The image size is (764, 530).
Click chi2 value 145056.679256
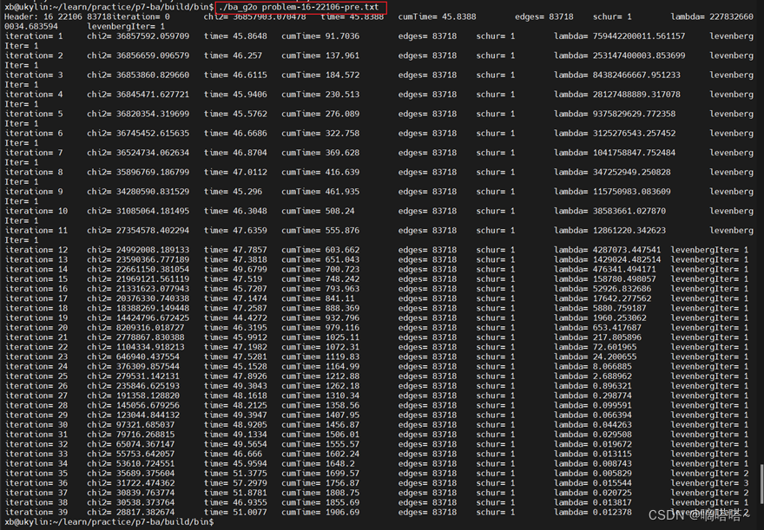click(148, 406)
